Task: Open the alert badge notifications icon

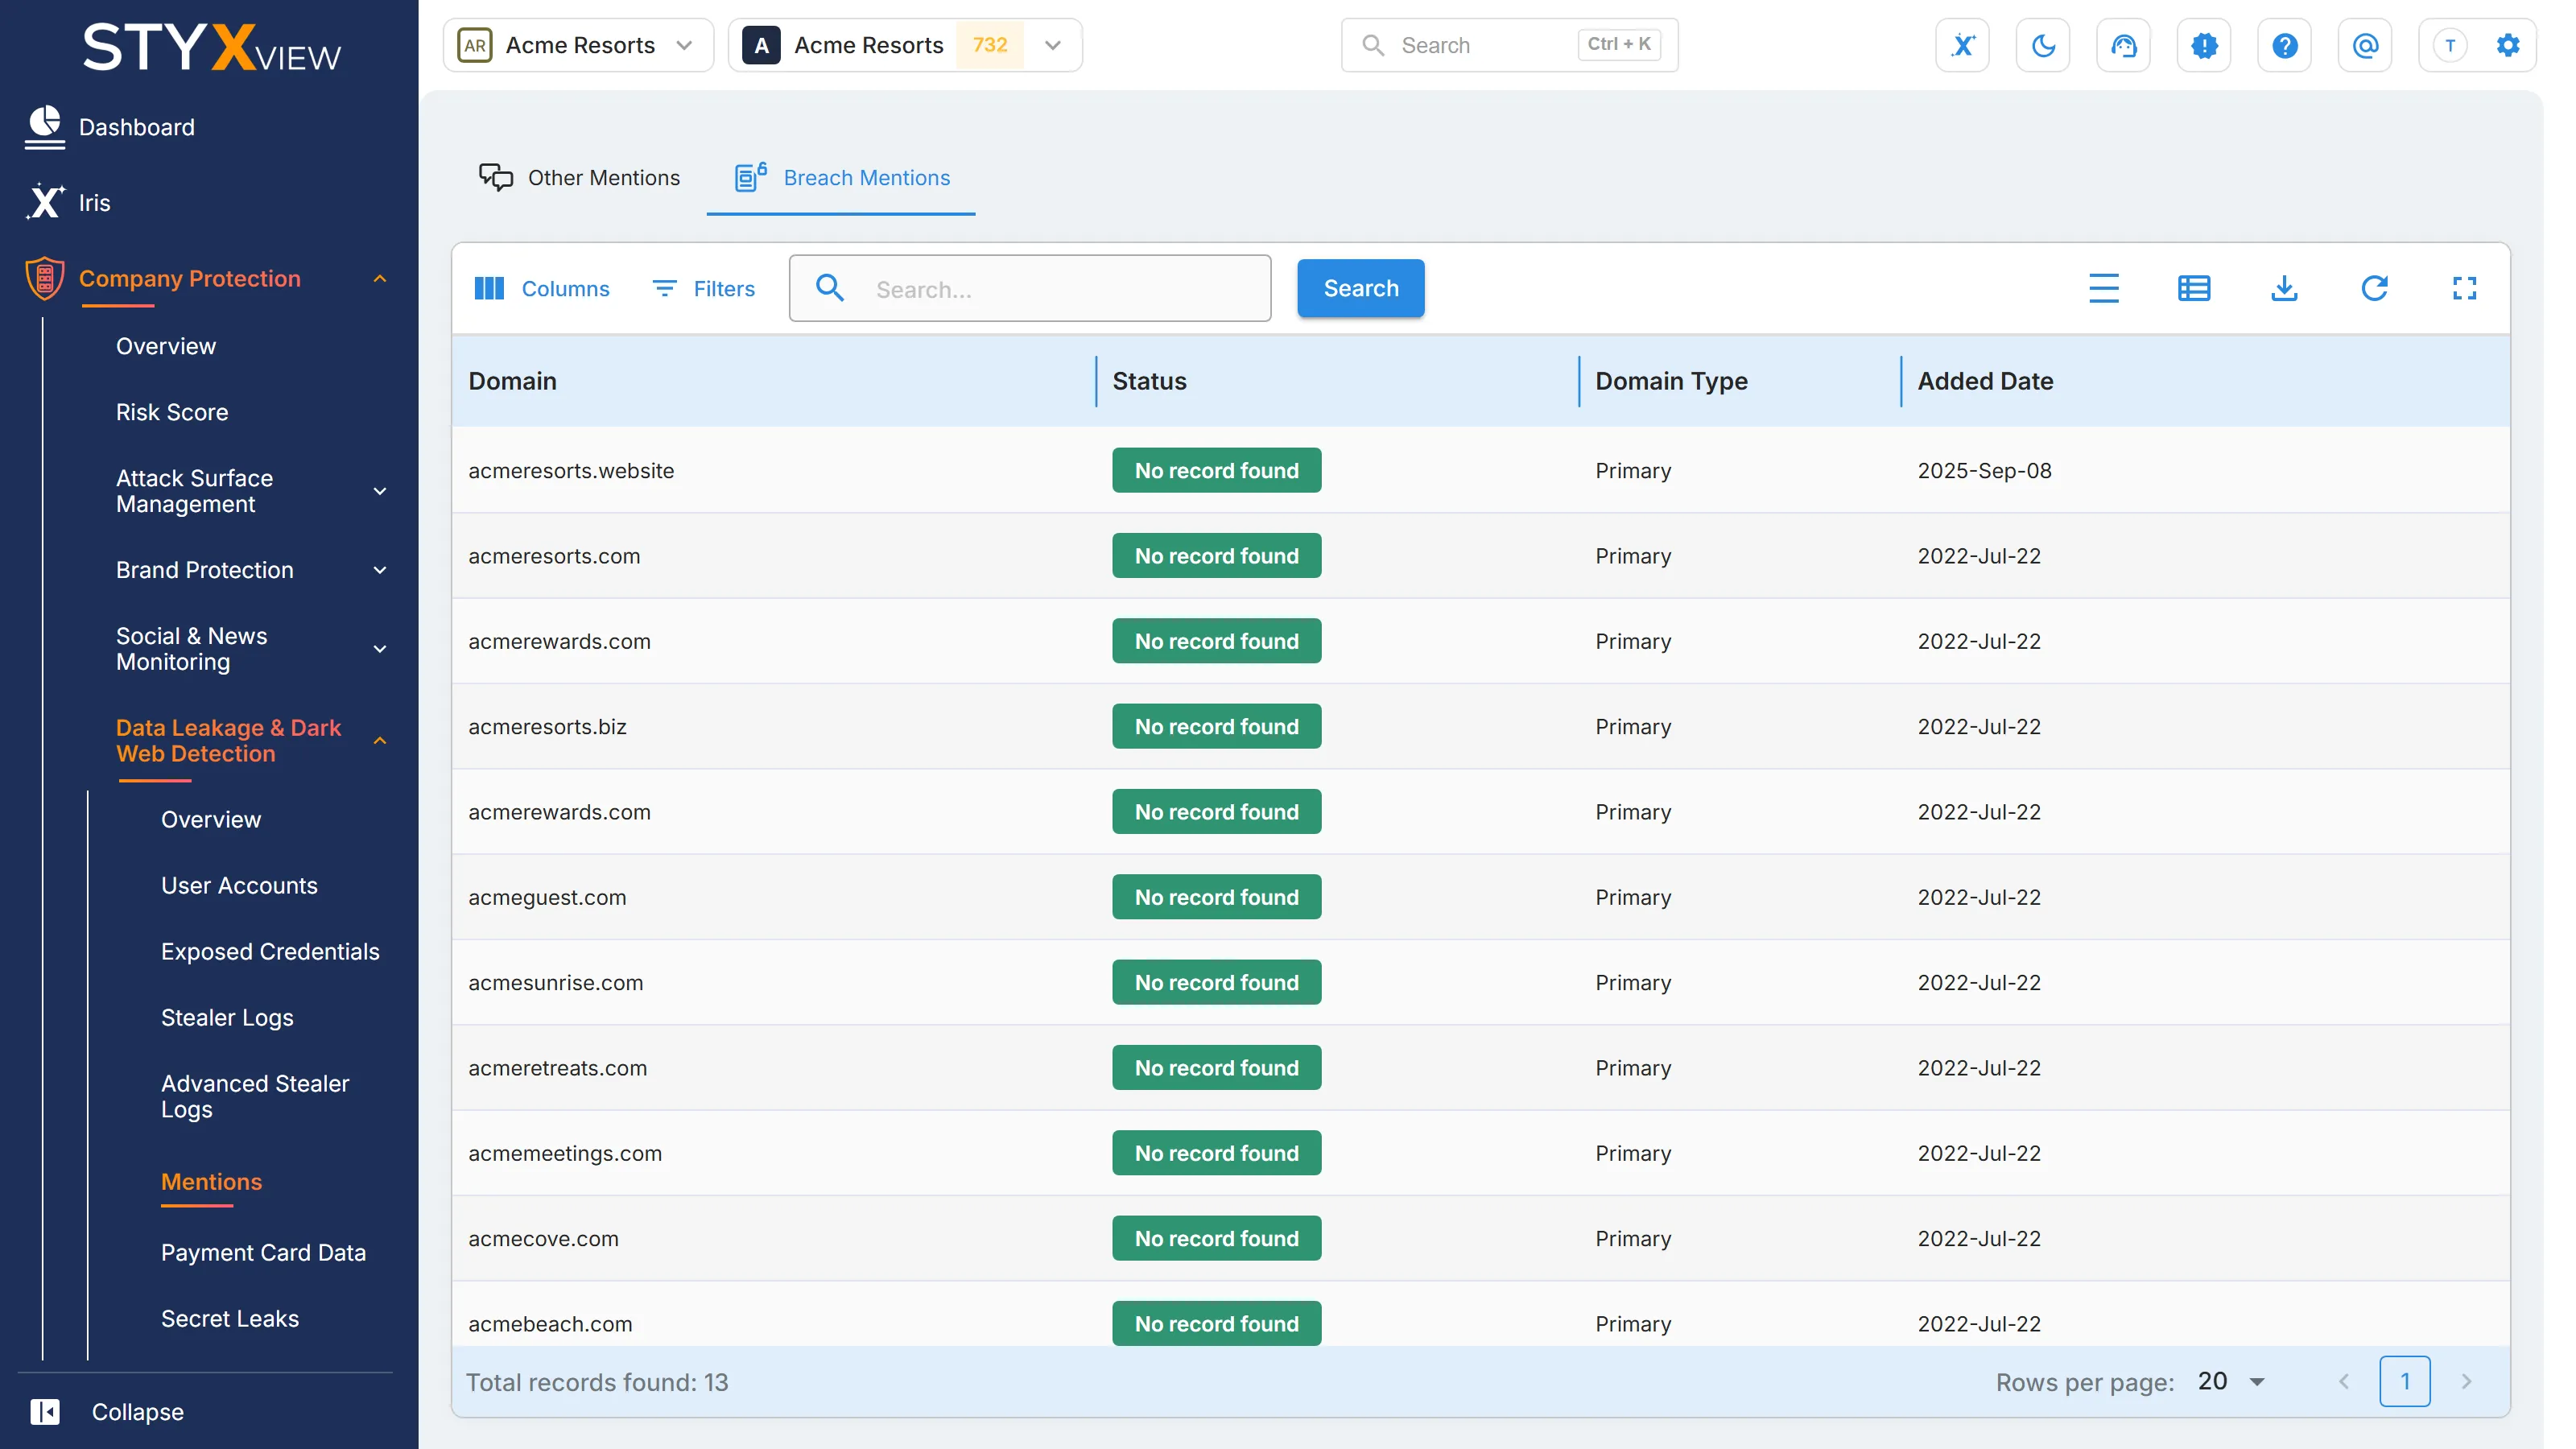Action: tap(2204, 45)
